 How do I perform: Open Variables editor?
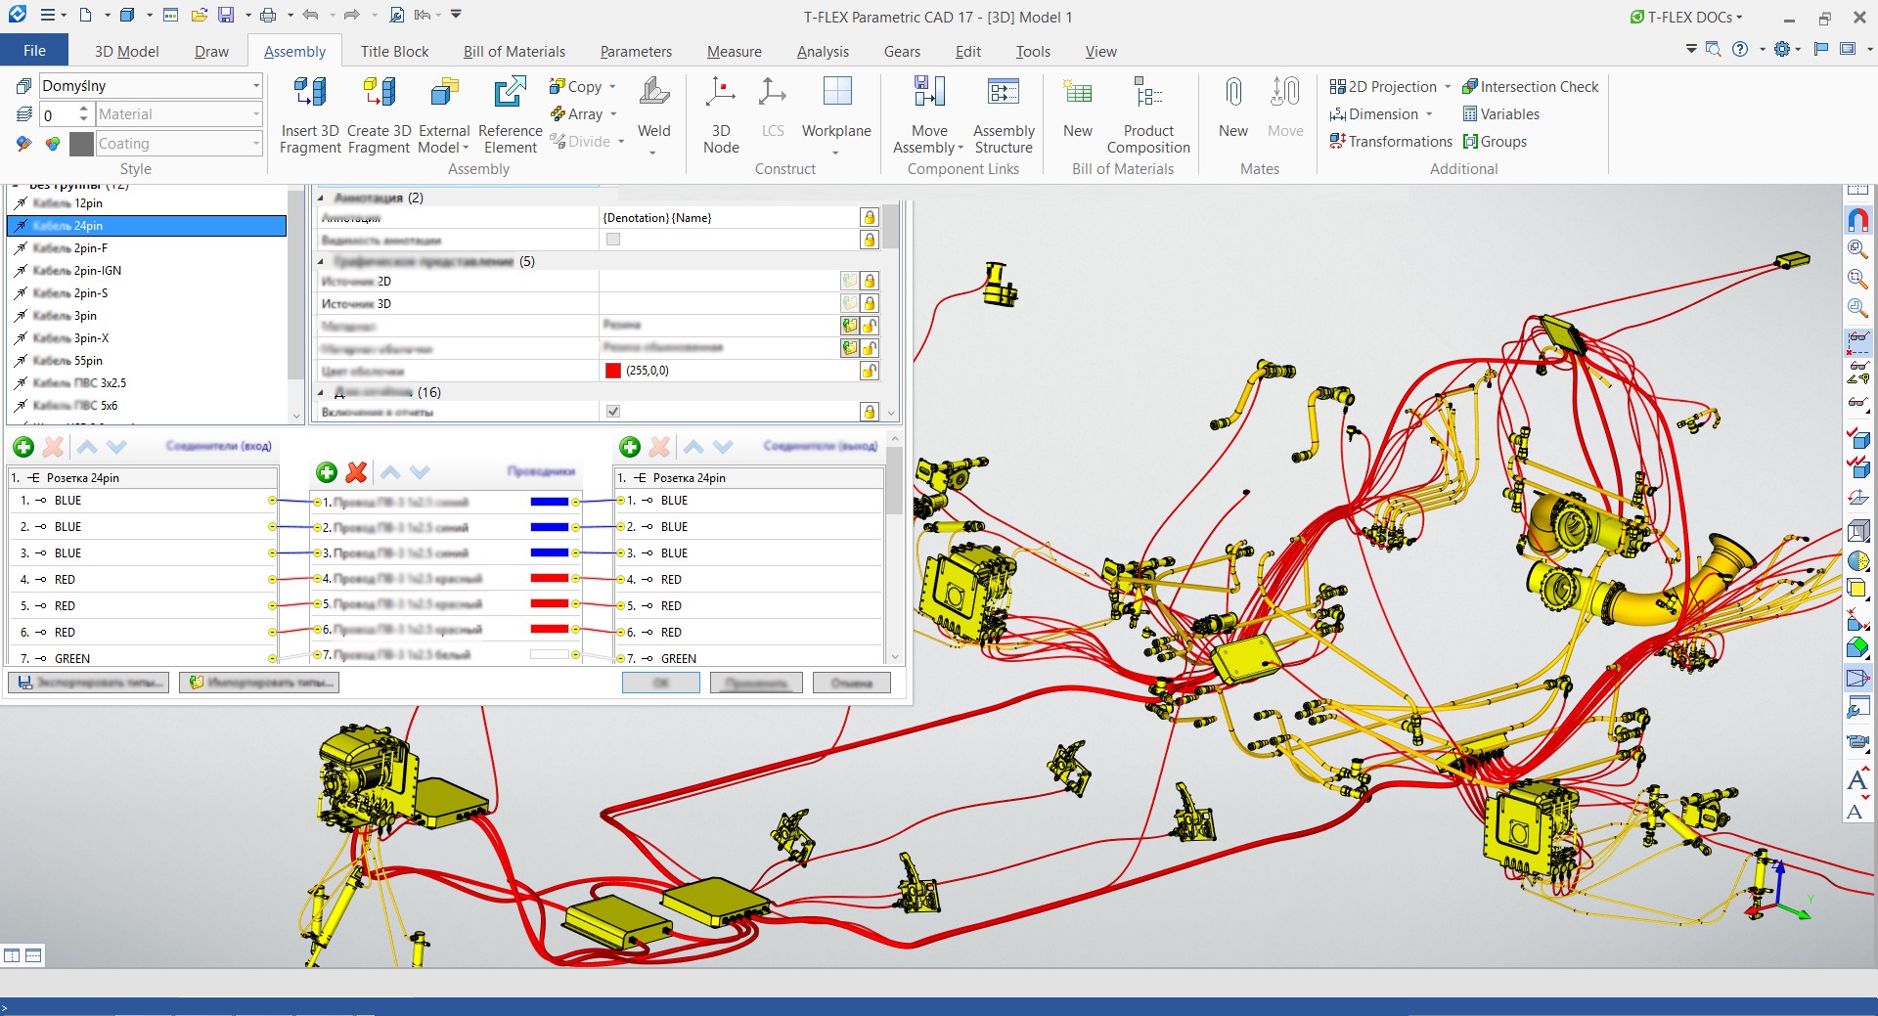coord(1500,114)
